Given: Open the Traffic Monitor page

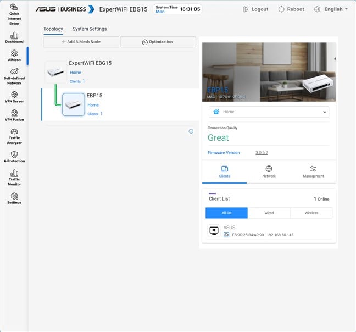Looking at the screenshot, I should click(14, 178).
